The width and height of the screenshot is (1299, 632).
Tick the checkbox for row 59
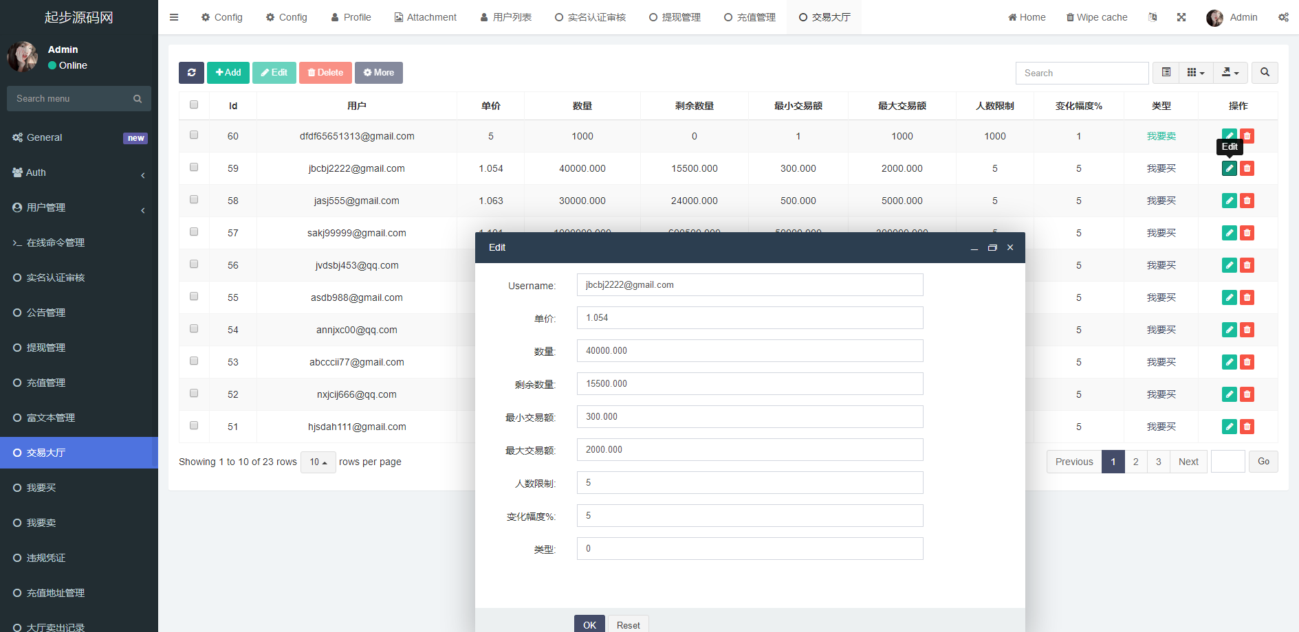point(194,168)
